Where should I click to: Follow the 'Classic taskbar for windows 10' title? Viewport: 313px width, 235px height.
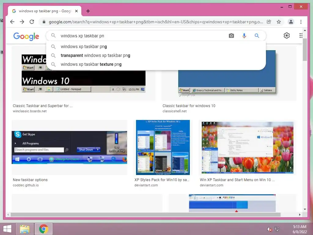pyautogui.click(x=189, y=106)
